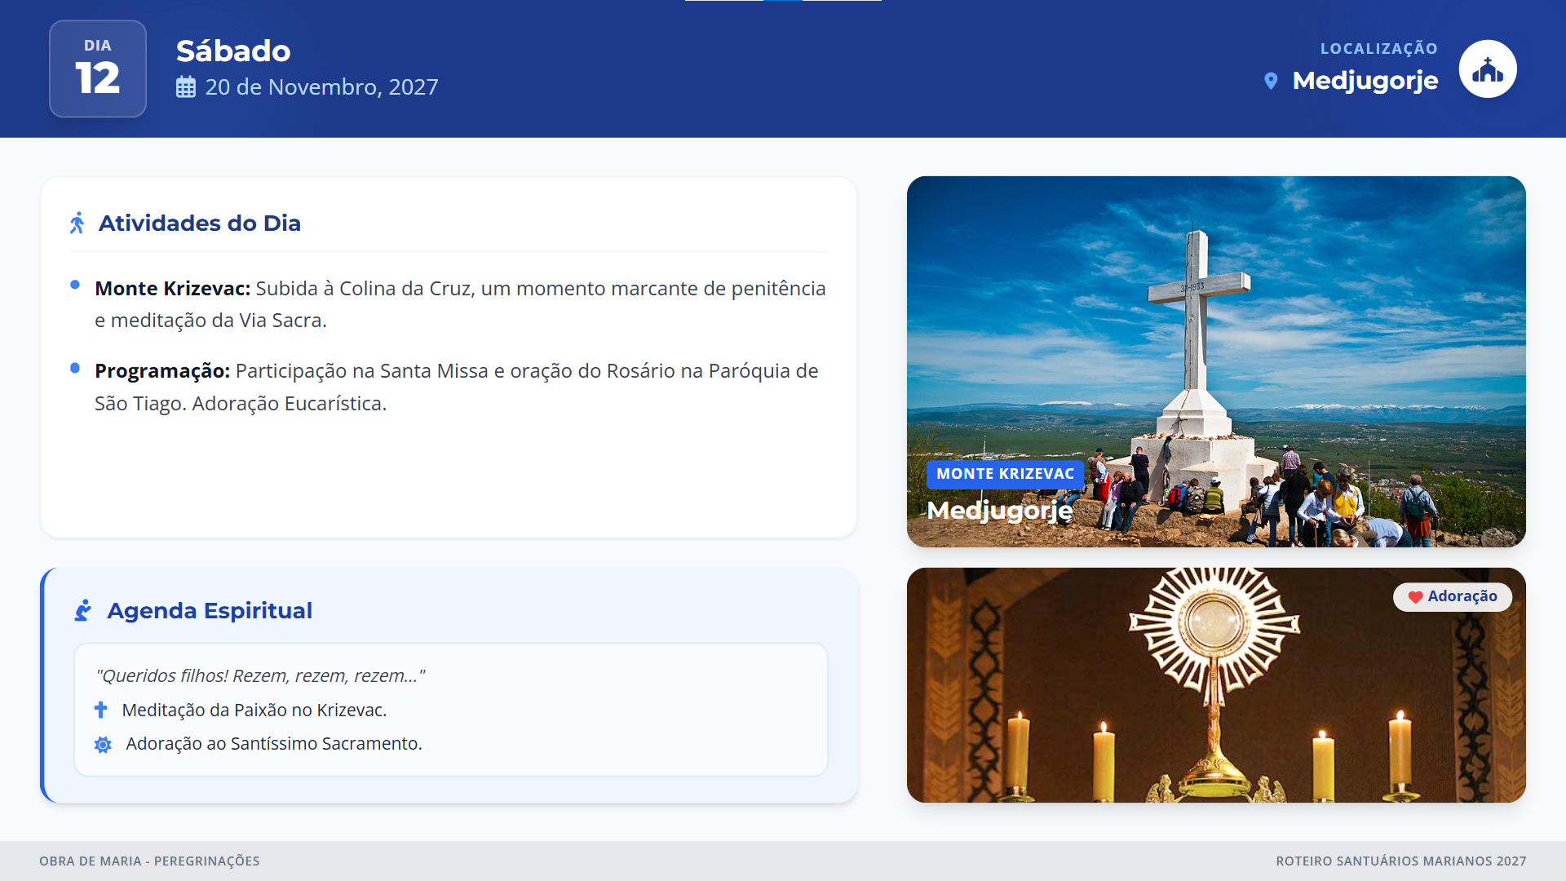Screen dimensions: 1566x881
Task: Click the Roteiro Santuários Marianos 2027 footer text
Action: coord(1400,861)
